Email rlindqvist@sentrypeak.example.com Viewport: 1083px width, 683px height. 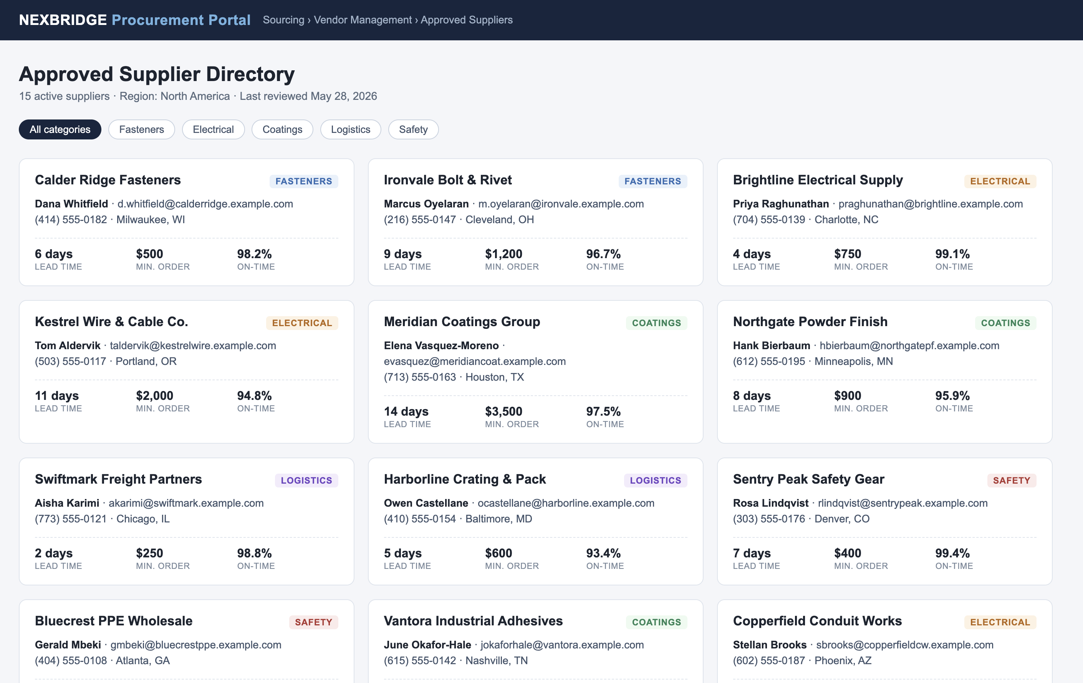(x=903, y=503)
